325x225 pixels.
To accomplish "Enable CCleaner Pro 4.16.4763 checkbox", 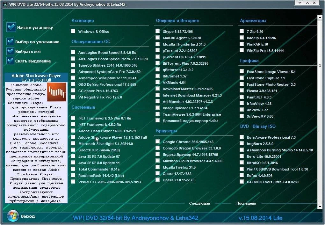I will point(73,91).
